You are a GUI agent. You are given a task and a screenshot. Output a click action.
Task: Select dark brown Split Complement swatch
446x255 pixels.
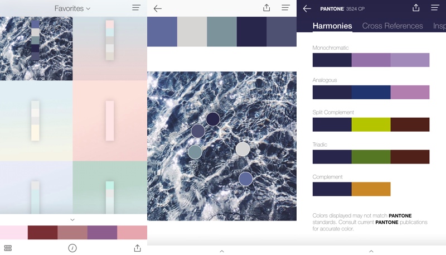[x=410, y=124]
